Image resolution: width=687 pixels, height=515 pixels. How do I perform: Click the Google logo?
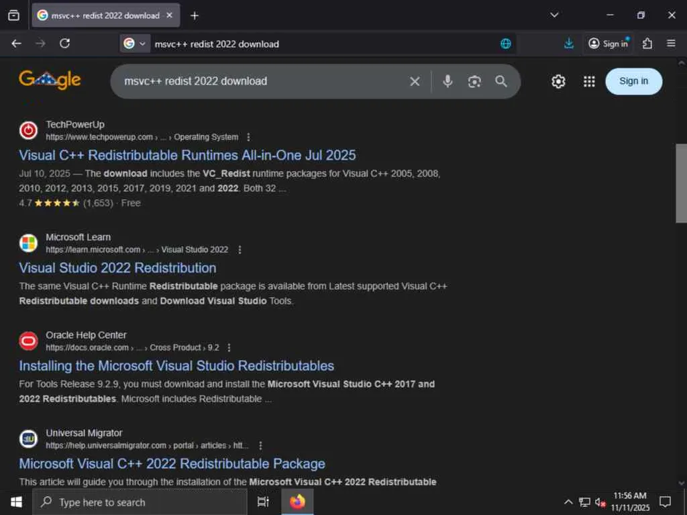tap(50, 80)
